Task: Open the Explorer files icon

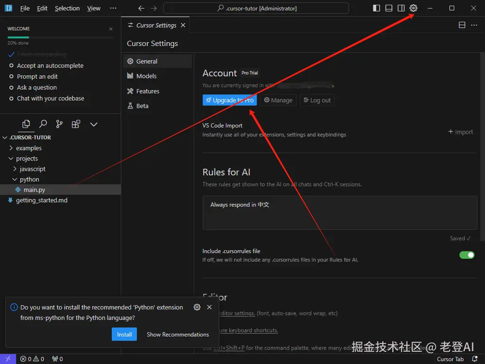Action: click(26, 124)
